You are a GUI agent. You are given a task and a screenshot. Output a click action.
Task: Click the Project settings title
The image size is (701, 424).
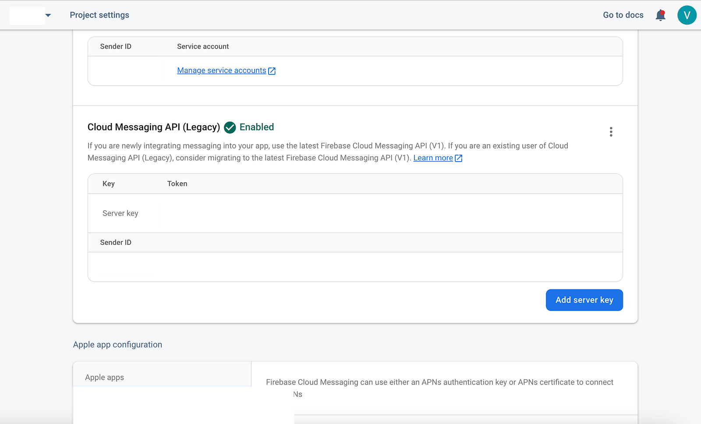tap(99, 15)
